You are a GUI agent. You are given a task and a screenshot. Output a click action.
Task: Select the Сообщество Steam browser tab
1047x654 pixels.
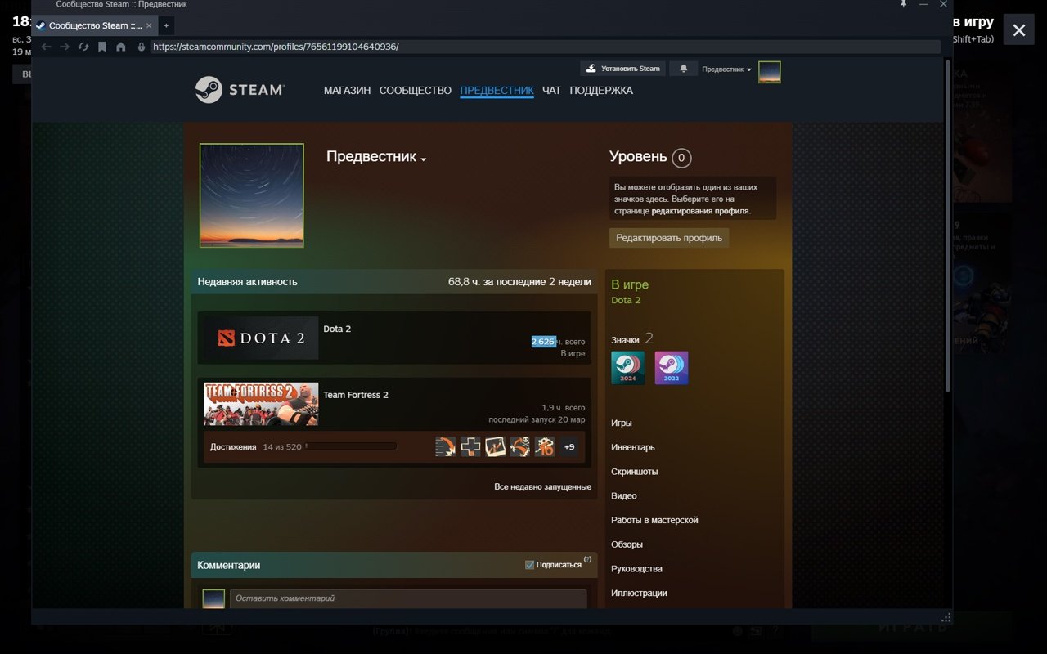(93, 25)
